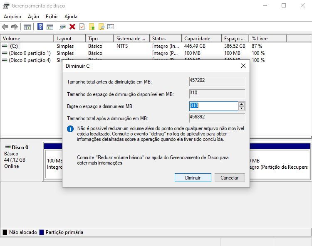
Task: Open help via blue question mark icon
Action: (40, 27)
